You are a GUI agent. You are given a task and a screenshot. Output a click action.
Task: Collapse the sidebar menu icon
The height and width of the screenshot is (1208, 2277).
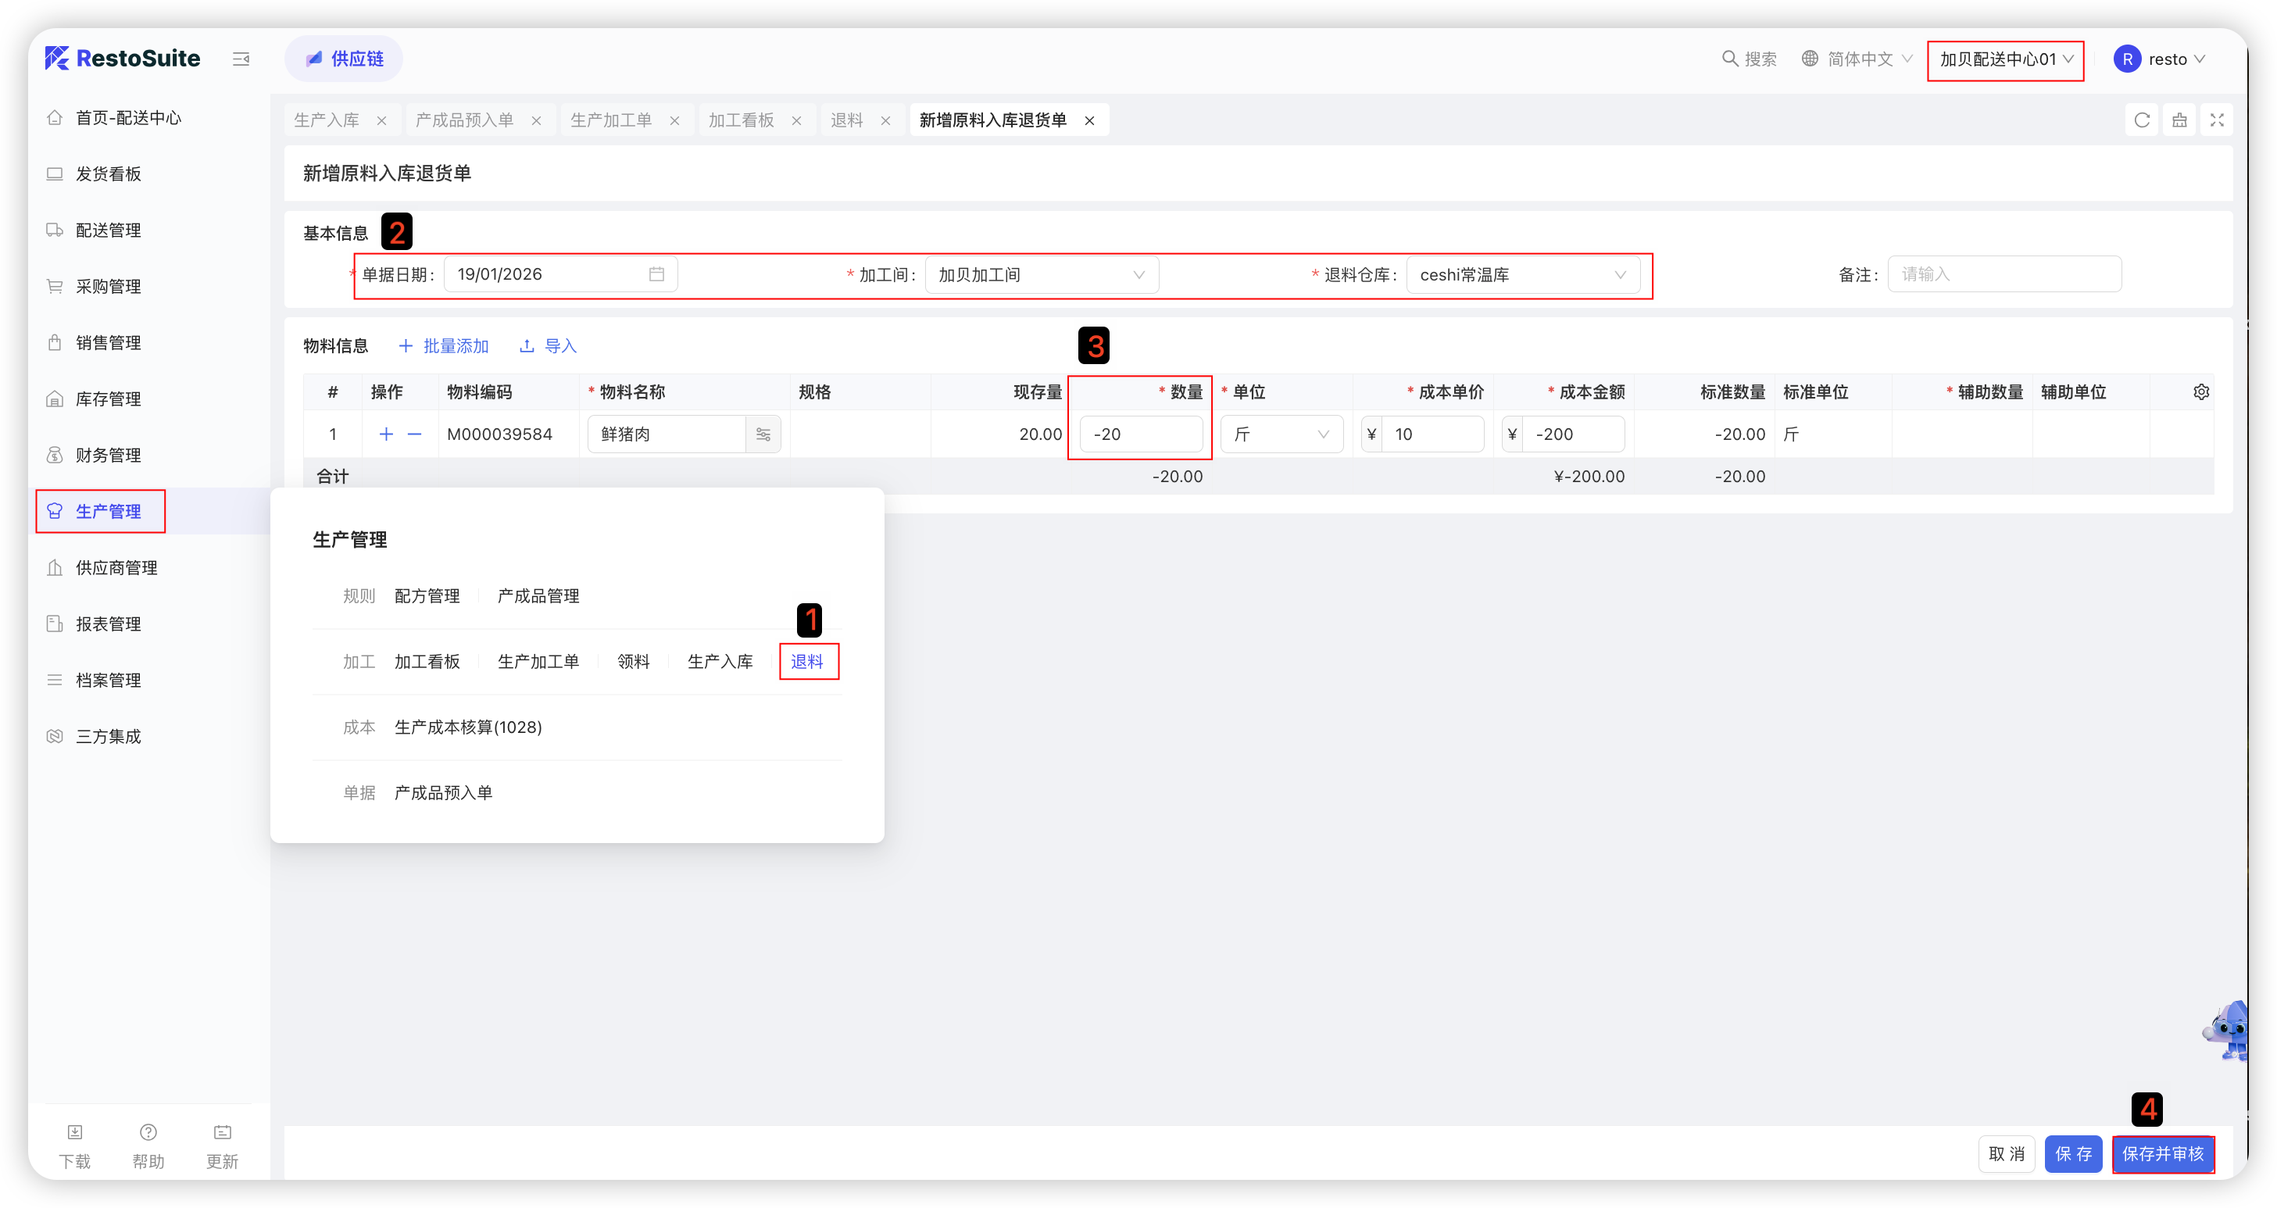(x=241, y=59)
